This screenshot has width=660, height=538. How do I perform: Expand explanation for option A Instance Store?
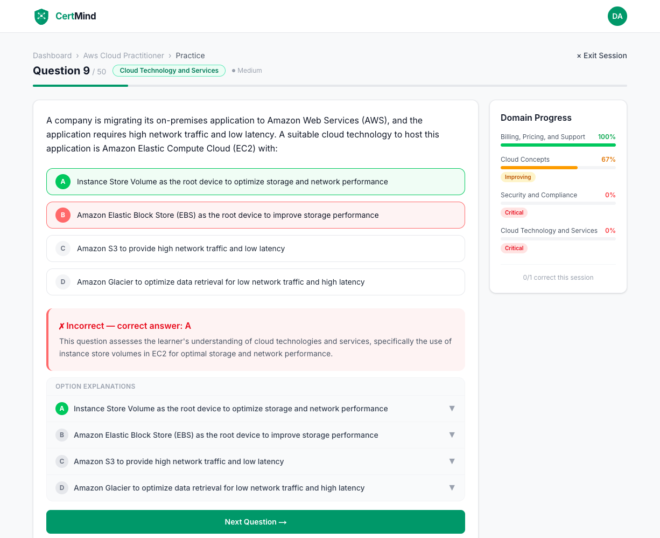tap(256, 409)
